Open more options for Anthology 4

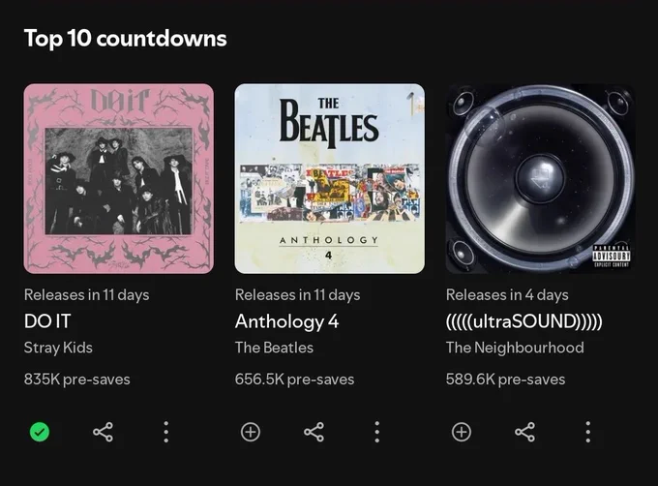click(x=377, y=432)
